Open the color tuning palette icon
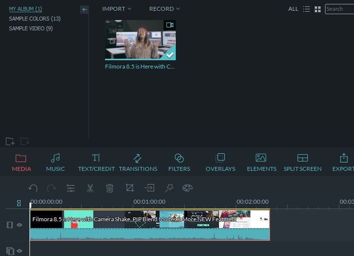The image size is (354, 256). (x=188, y=188)
